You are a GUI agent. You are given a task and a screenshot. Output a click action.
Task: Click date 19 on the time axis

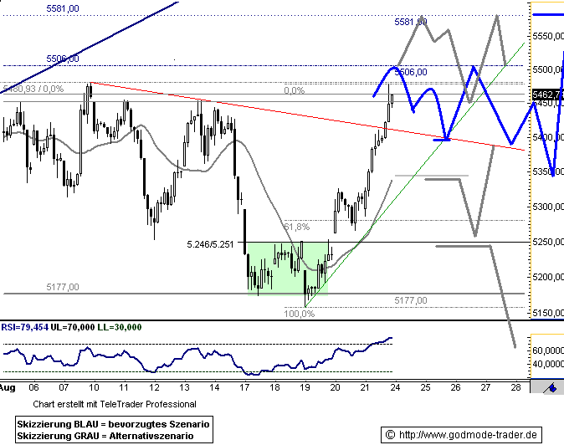click(x=305, y=388)
